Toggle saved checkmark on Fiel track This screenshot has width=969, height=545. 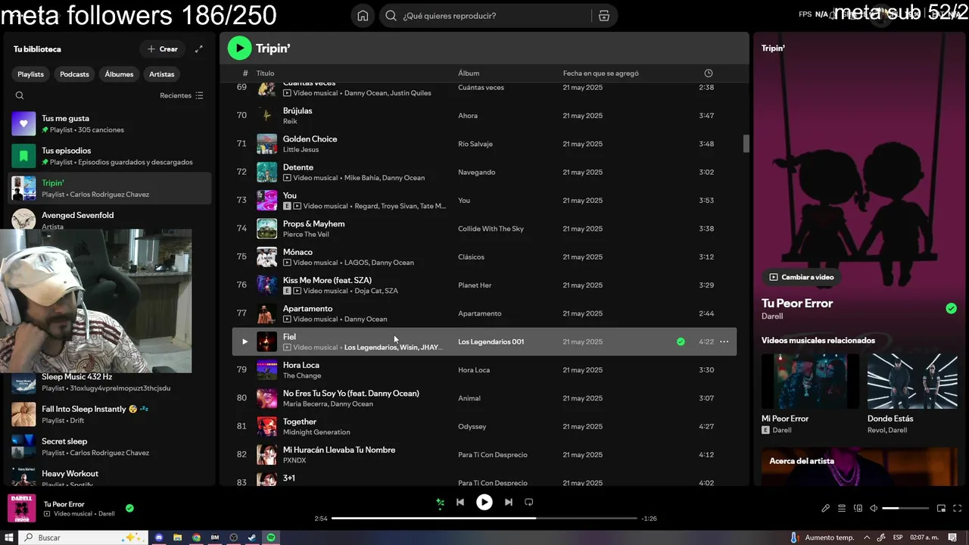coord(681,342)
